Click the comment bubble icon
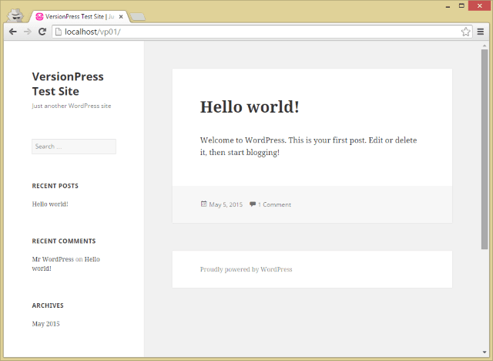 pos(253,204)
